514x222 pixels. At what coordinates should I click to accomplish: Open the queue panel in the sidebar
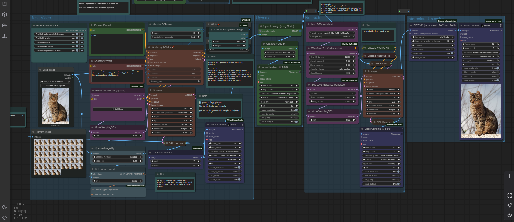click(5, 4)
